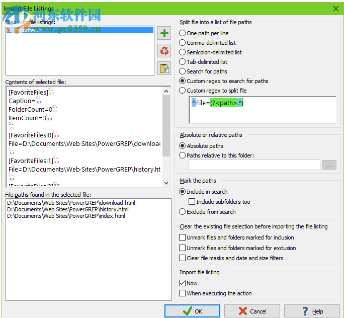The width and height of the screenshot is (344, 318).
Task: Click the green plus add file icon
Action: [x=164, y=33]
